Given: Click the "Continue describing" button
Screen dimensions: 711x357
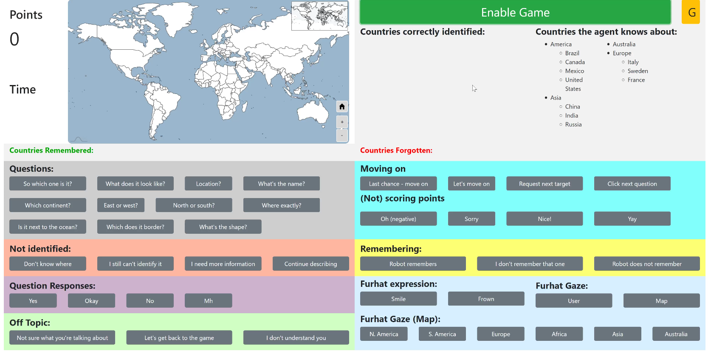Looking at the screenshot, I should 310,264.
